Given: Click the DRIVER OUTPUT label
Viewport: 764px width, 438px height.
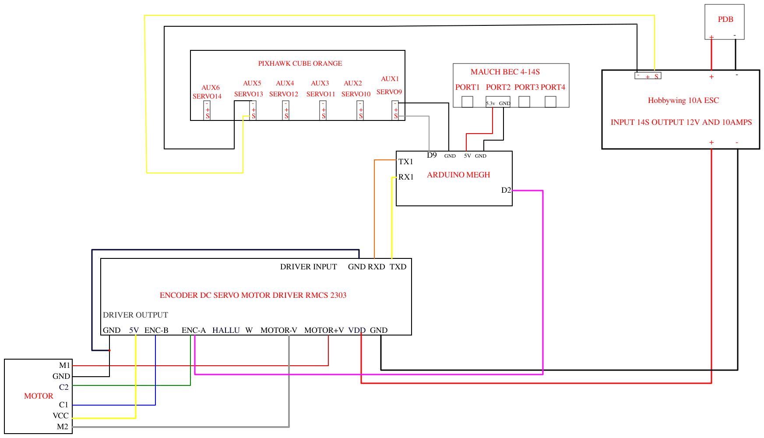Looking at the screenshot, I should [x=135, y=315].
